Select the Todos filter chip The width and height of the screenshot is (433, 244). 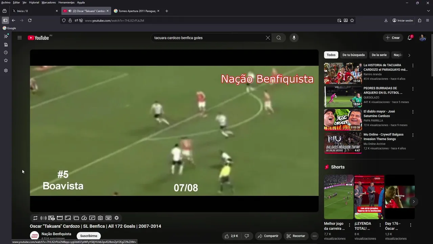331,55
